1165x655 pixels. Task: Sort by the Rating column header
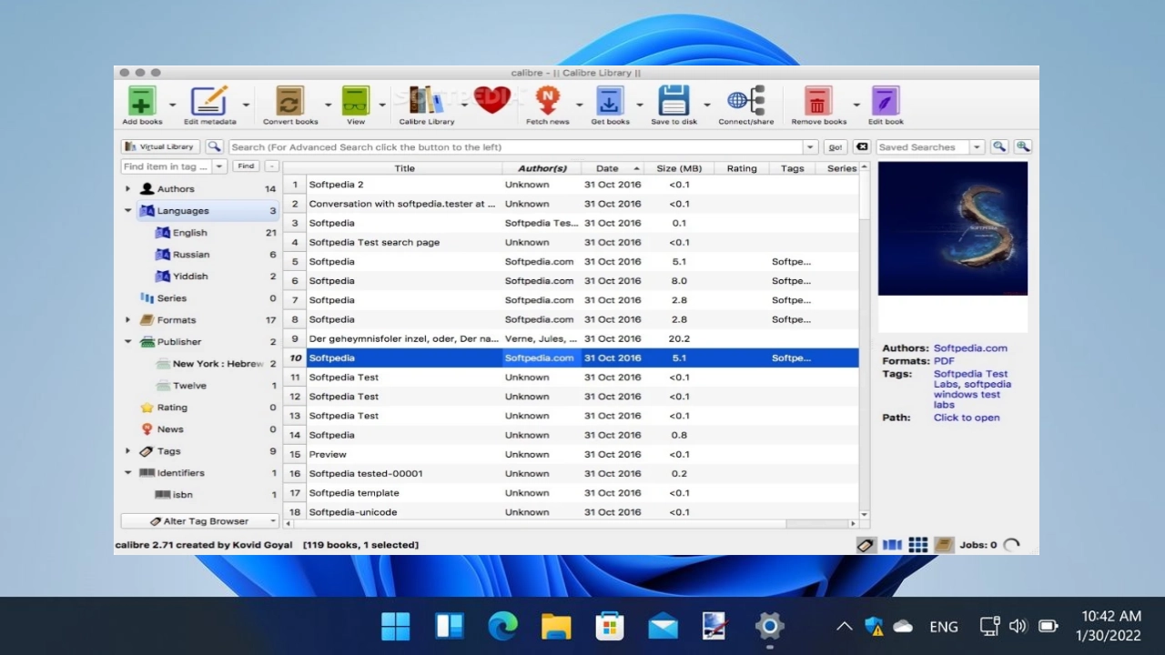click(742, 168)
